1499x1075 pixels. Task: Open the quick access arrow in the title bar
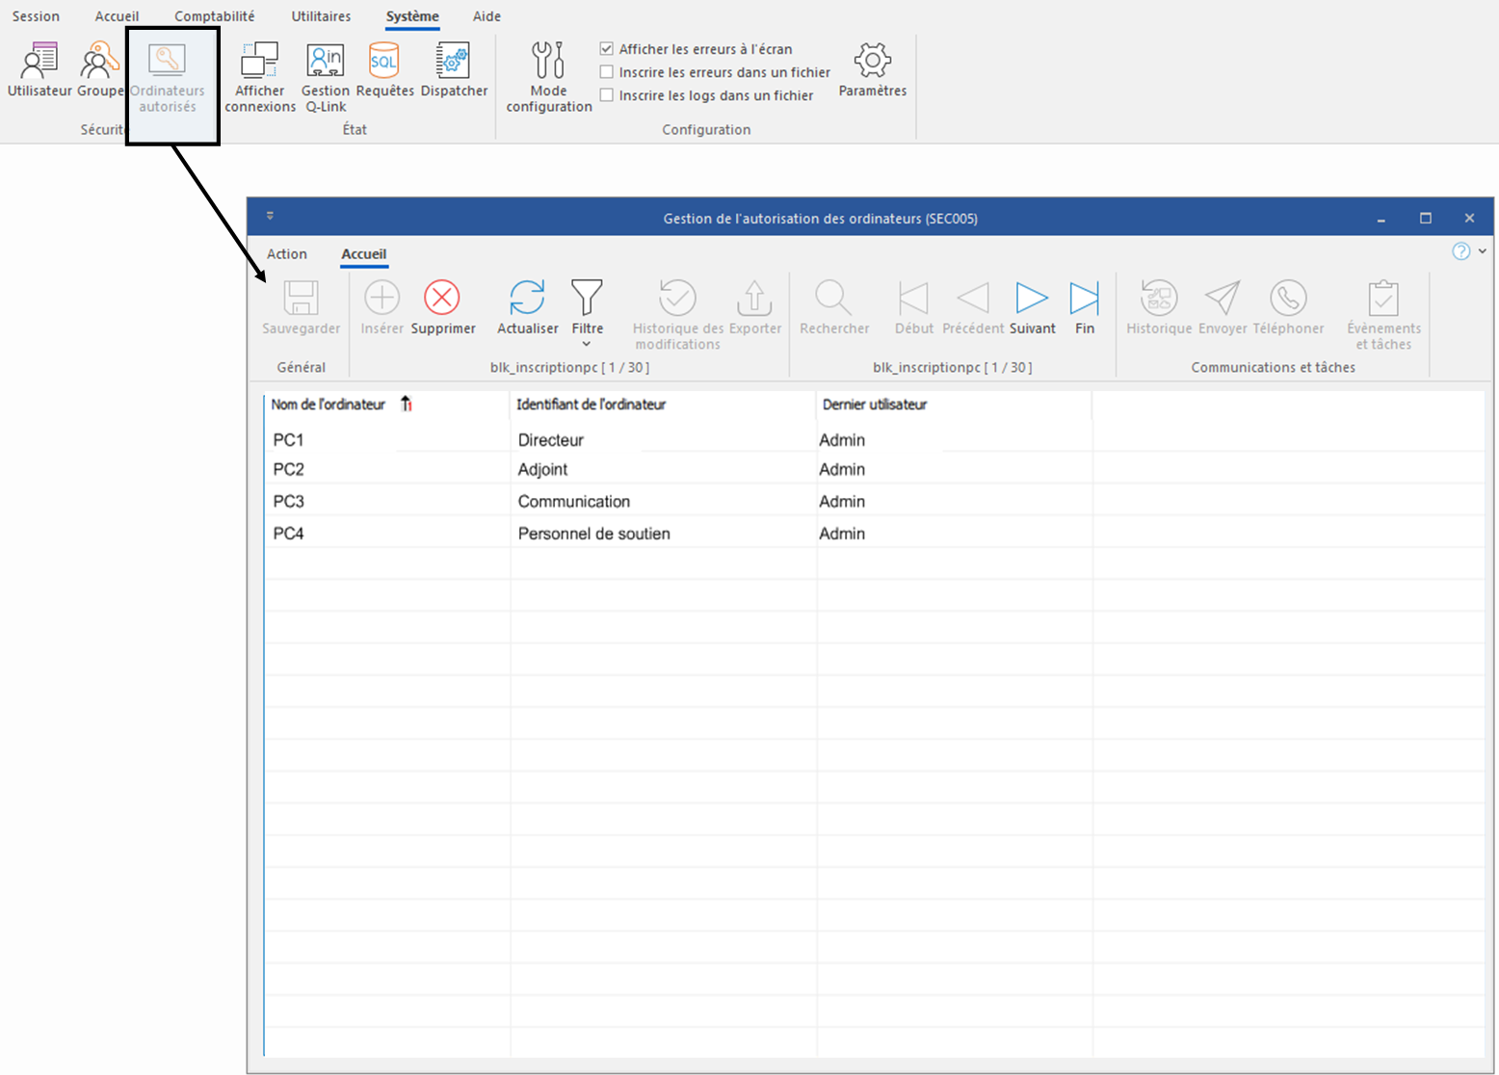coord(270,216)
